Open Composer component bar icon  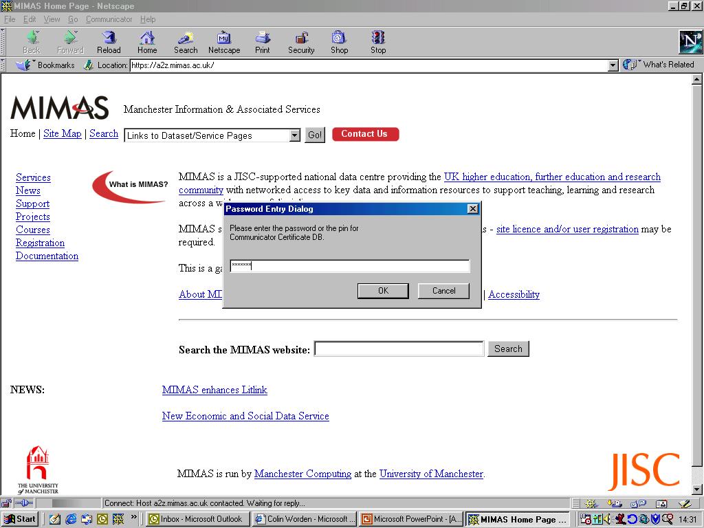[685, 503]
